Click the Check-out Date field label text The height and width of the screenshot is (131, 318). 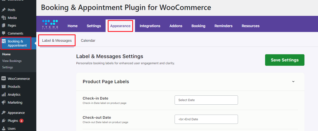tap(97, 117)
